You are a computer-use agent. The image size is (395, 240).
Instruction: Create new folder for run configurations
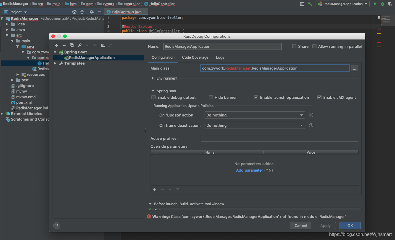click(102, 45)
